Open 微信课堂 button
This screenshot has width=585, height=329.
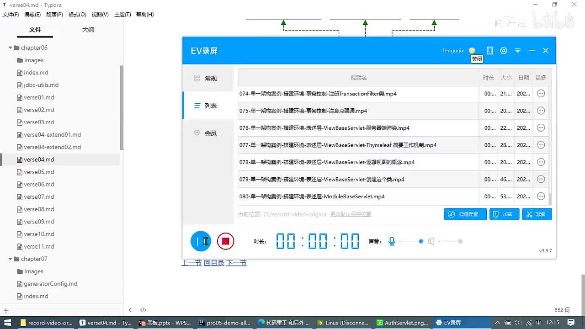(x=465, y=214)
